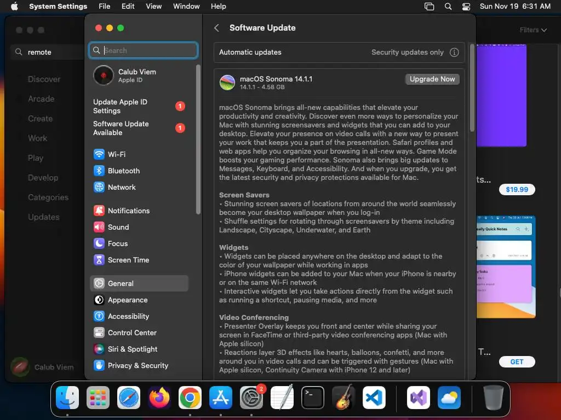Click the macOS Sonoma icon
This screenshot has width=561, height=420.
[227, 83]
